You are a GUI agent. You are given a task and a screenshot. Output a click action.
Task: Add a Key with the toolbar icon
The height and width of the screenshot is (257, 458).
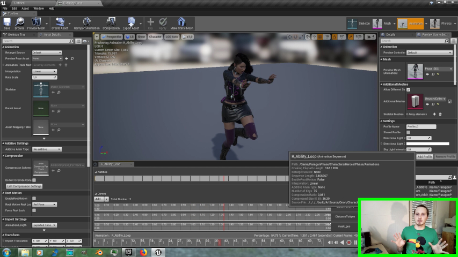click(x=150, y=24)
